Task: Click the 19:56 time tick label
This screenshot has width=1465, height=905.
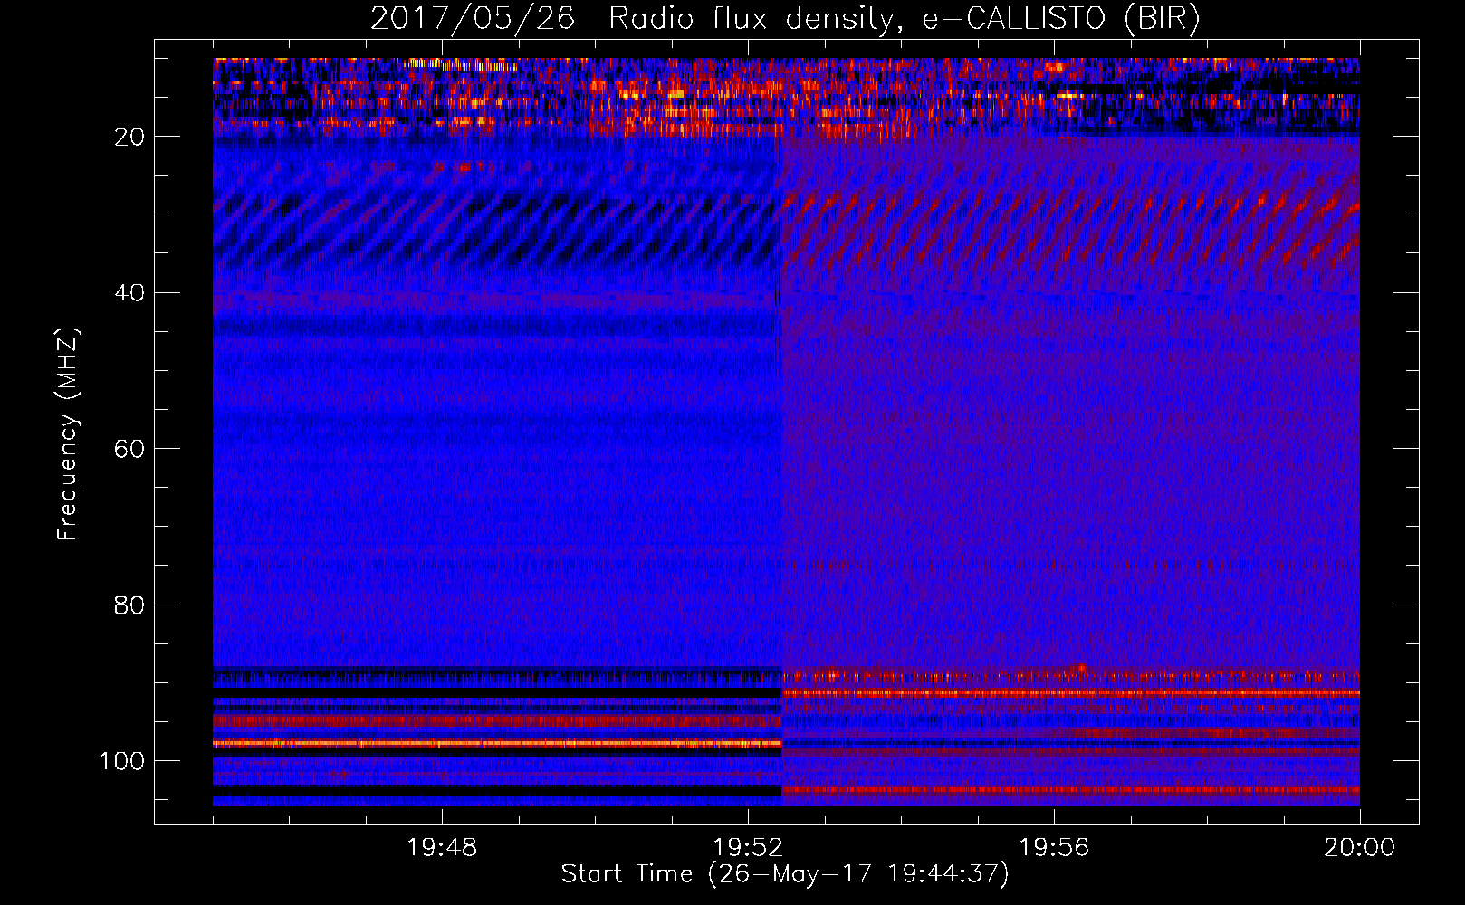Action: pos(1054,848)
